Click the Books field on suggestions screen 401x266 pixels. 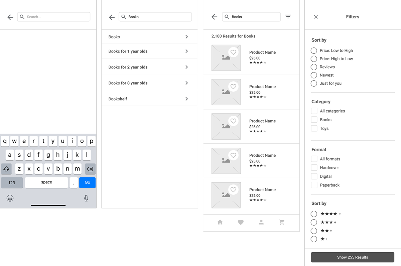pyautogui.click(x=155, y=17)
